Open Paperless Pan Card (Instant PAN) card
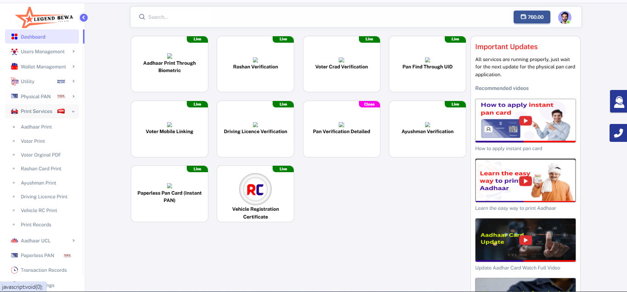The height and width of the screenshot is (292, 627). point(169,194)
